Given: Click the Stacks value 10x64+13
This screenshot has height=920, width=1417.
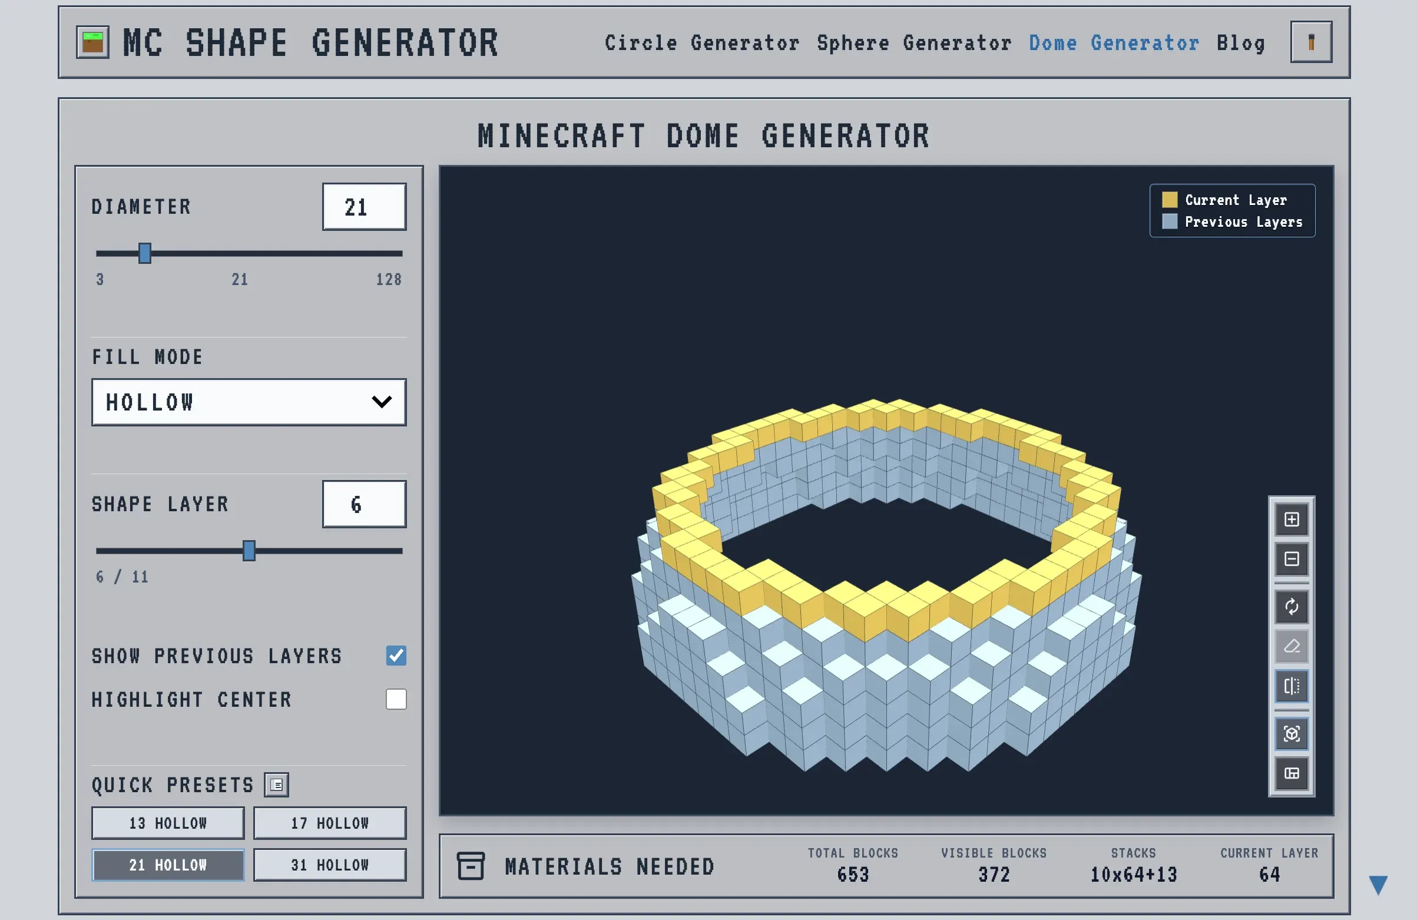Looking at the screenshot, I should [1134, 875].
